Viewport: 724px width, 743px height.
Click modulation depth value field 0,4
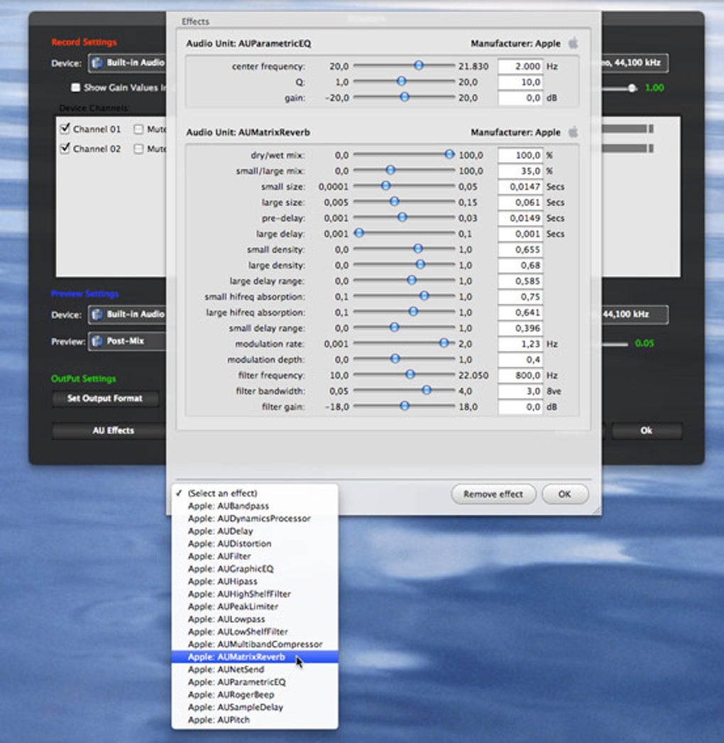[520, 359]
